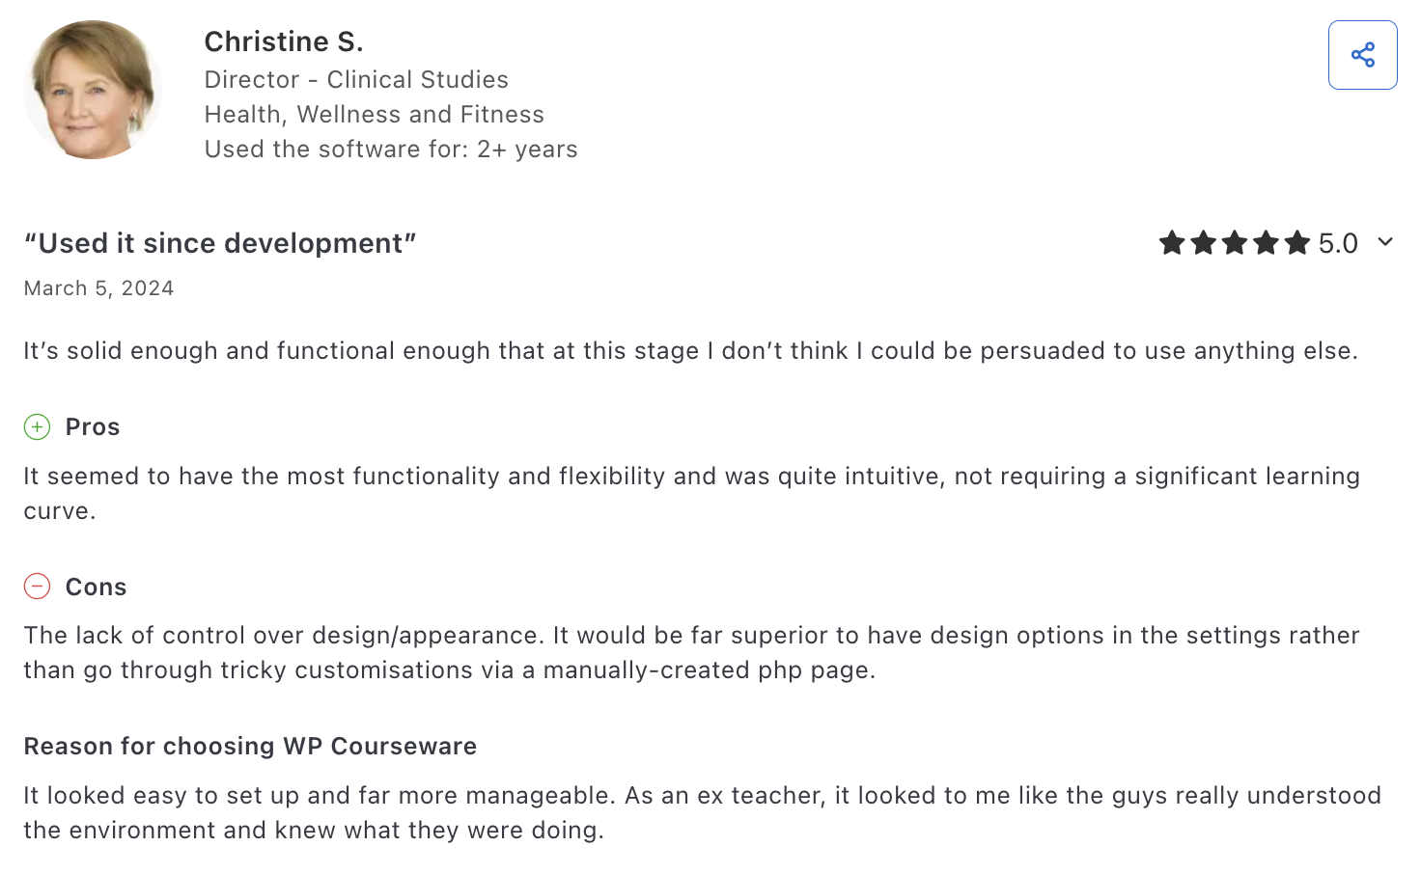Click the share icon button
The height and width of the screenshot is (874, 1421).
(1362, 55)
